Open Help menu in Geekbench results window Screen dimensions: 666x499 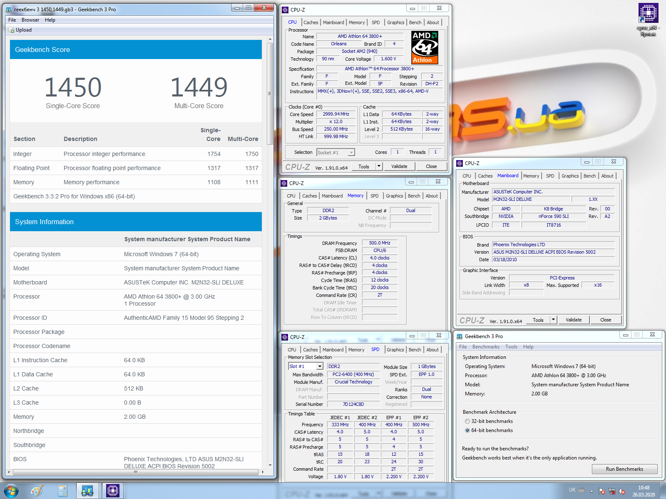tap(50, 20)
